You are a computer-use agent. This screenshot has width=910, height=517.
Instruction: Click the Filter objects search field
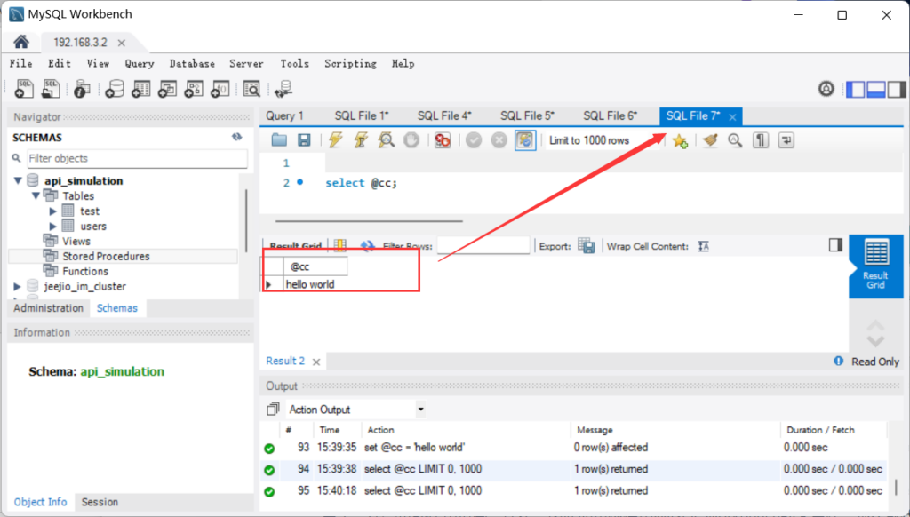(137, 158)
